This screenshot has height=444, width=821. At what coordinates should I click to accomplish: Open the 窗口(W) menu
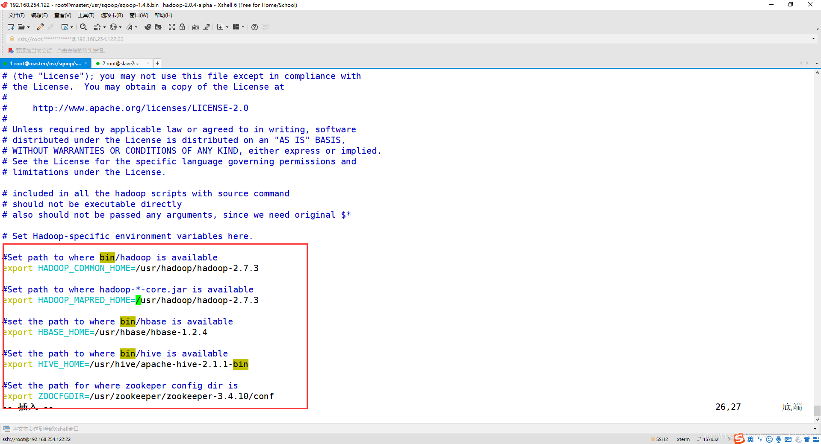(139, 15)
